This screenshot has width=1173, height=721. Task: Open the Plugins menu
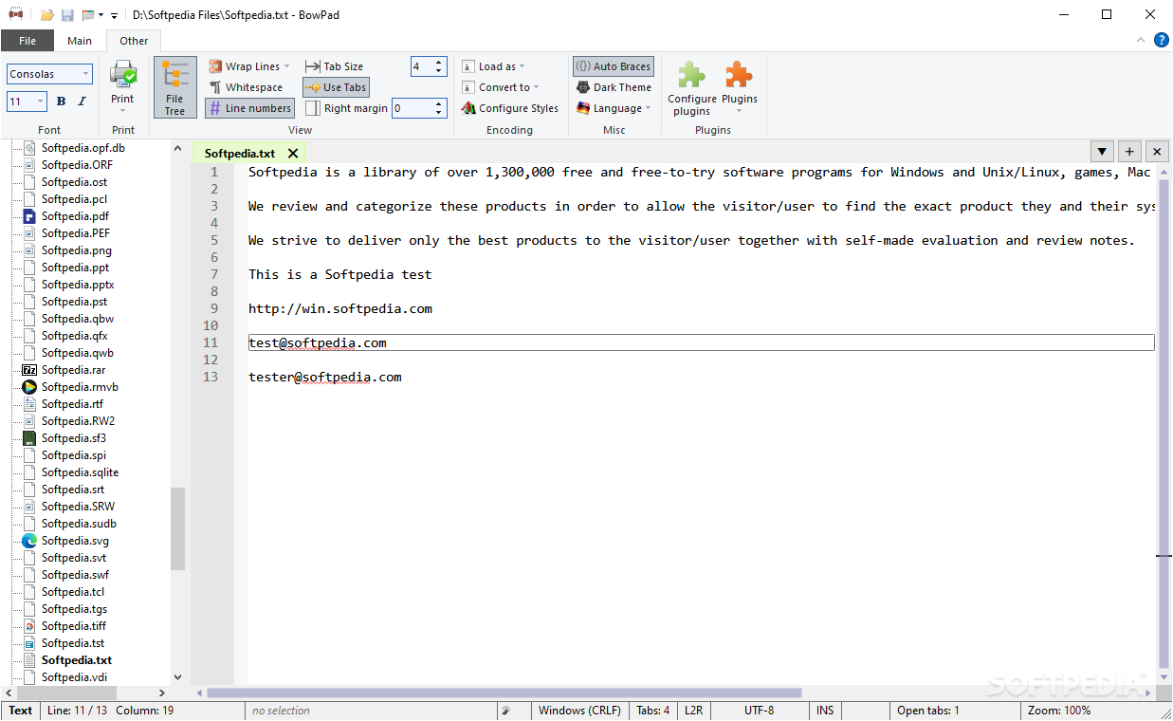coord(740,87)
